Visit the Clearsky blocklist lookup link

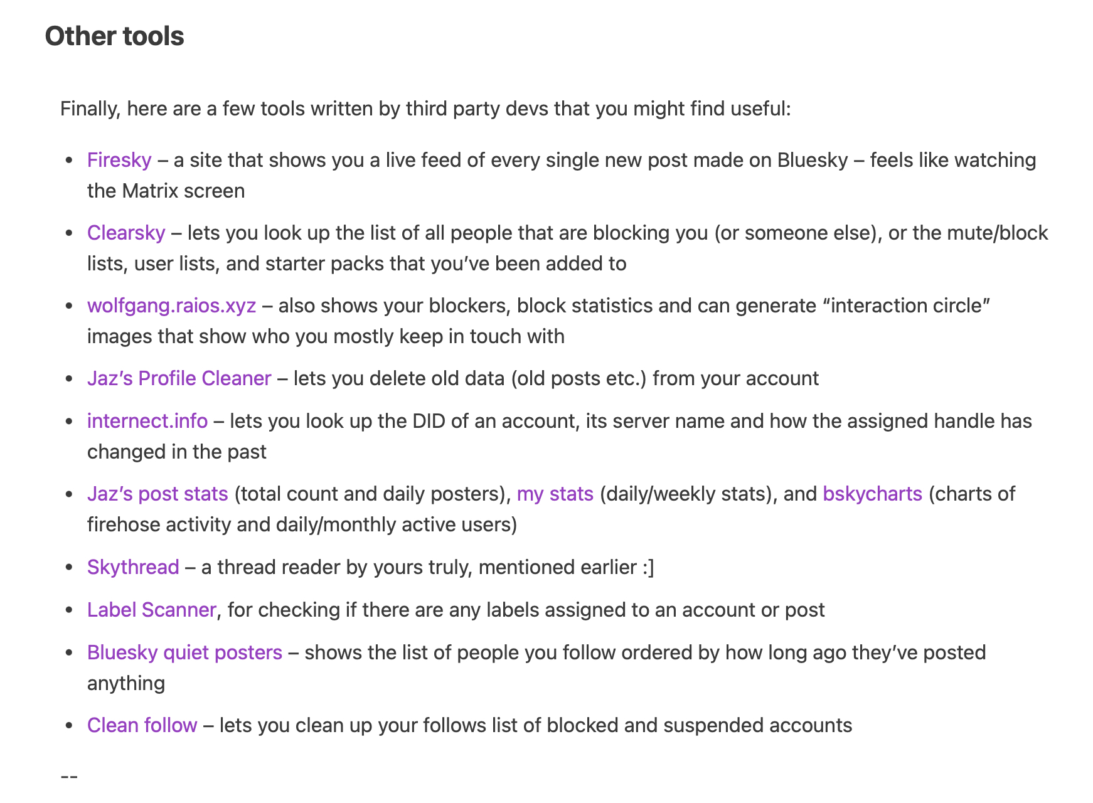pyautogui.click(x=126, y=233)
